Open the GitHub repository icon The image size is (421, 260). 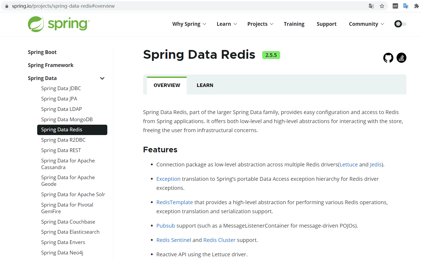388,58
